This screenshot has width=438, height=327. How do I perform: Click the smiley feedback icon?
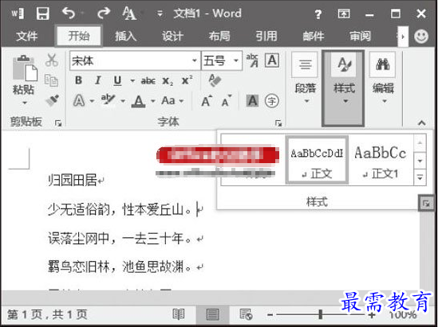[x=421, y=37]
